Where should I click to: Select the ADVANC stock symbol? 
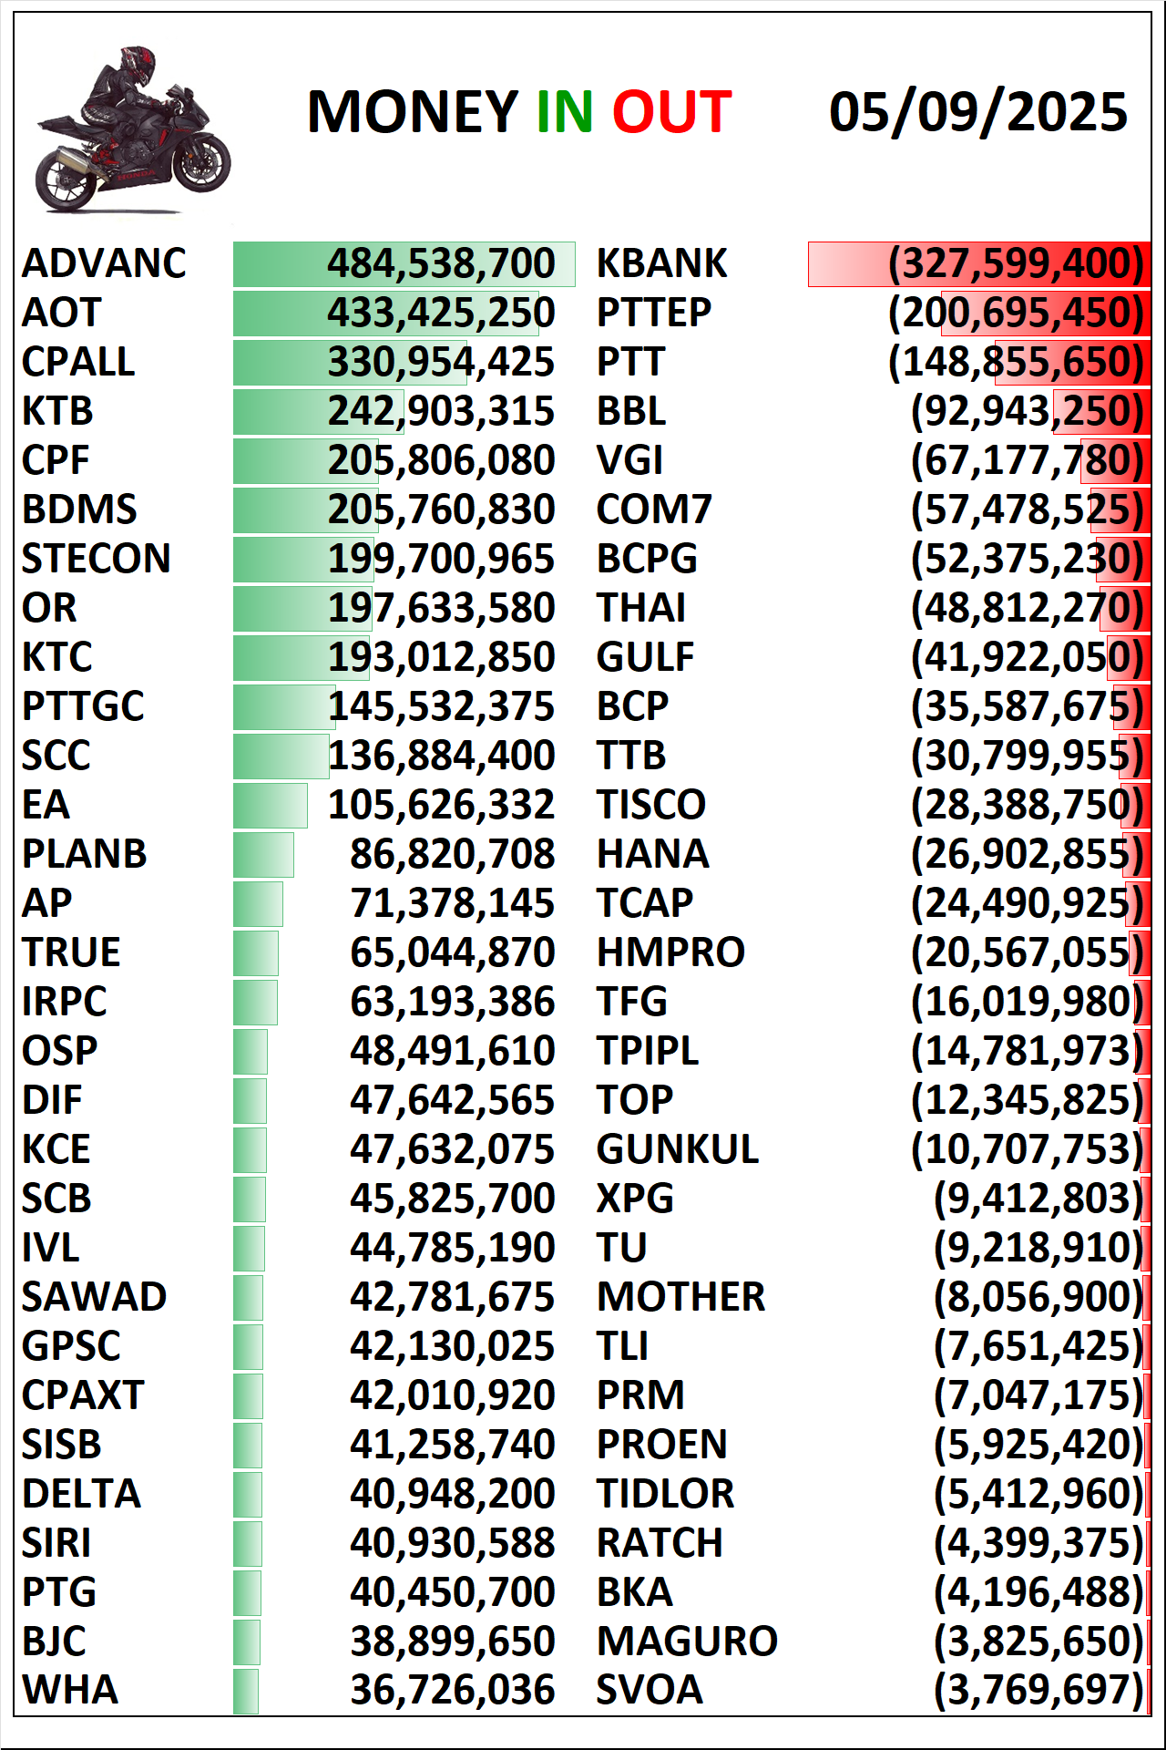(104, 263)
